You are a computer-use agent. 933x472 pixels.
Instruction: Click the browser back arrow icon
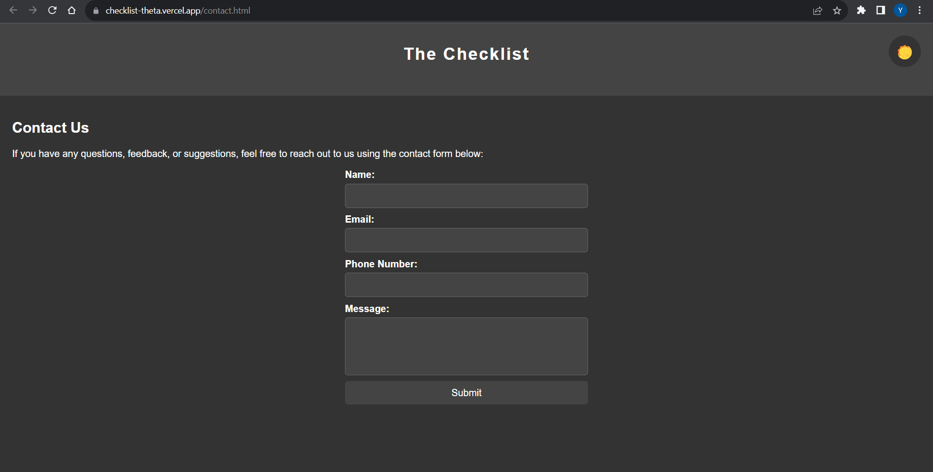click(13, 10)
